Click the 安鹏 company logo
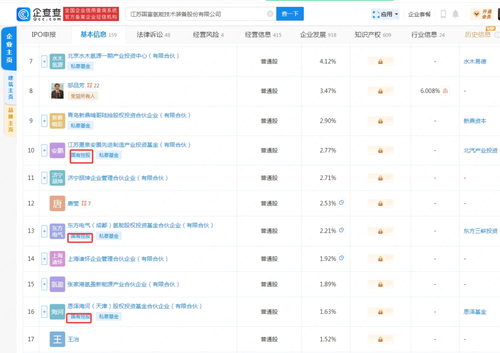 [57, 150]
